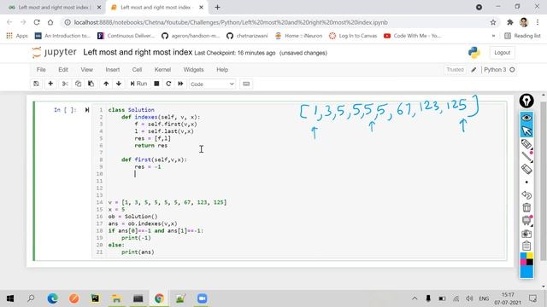Image resolution: width=547 pixels, height=307 pixels.
Task: Open the Kernel menu
Action: point(162,70)
